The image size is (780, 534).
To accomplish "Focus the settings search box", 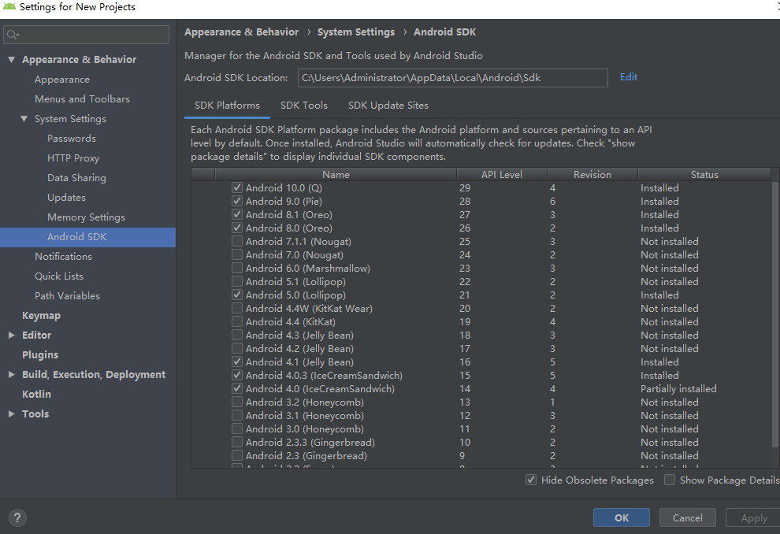I will tap(86, 35).
